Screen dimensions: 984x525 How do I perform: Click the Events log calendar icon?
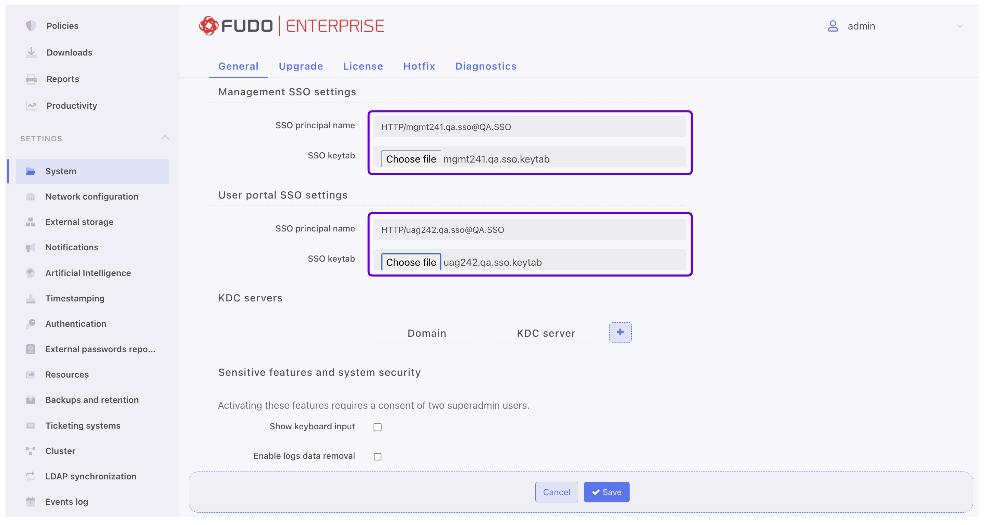[31, 502]
